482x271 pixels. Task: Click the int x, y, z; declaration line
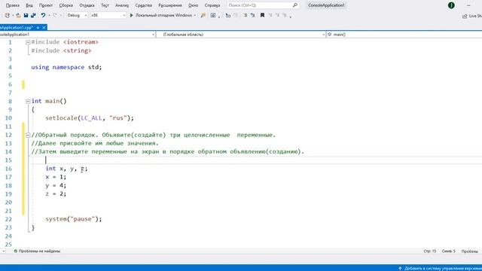tap(66, 169)
